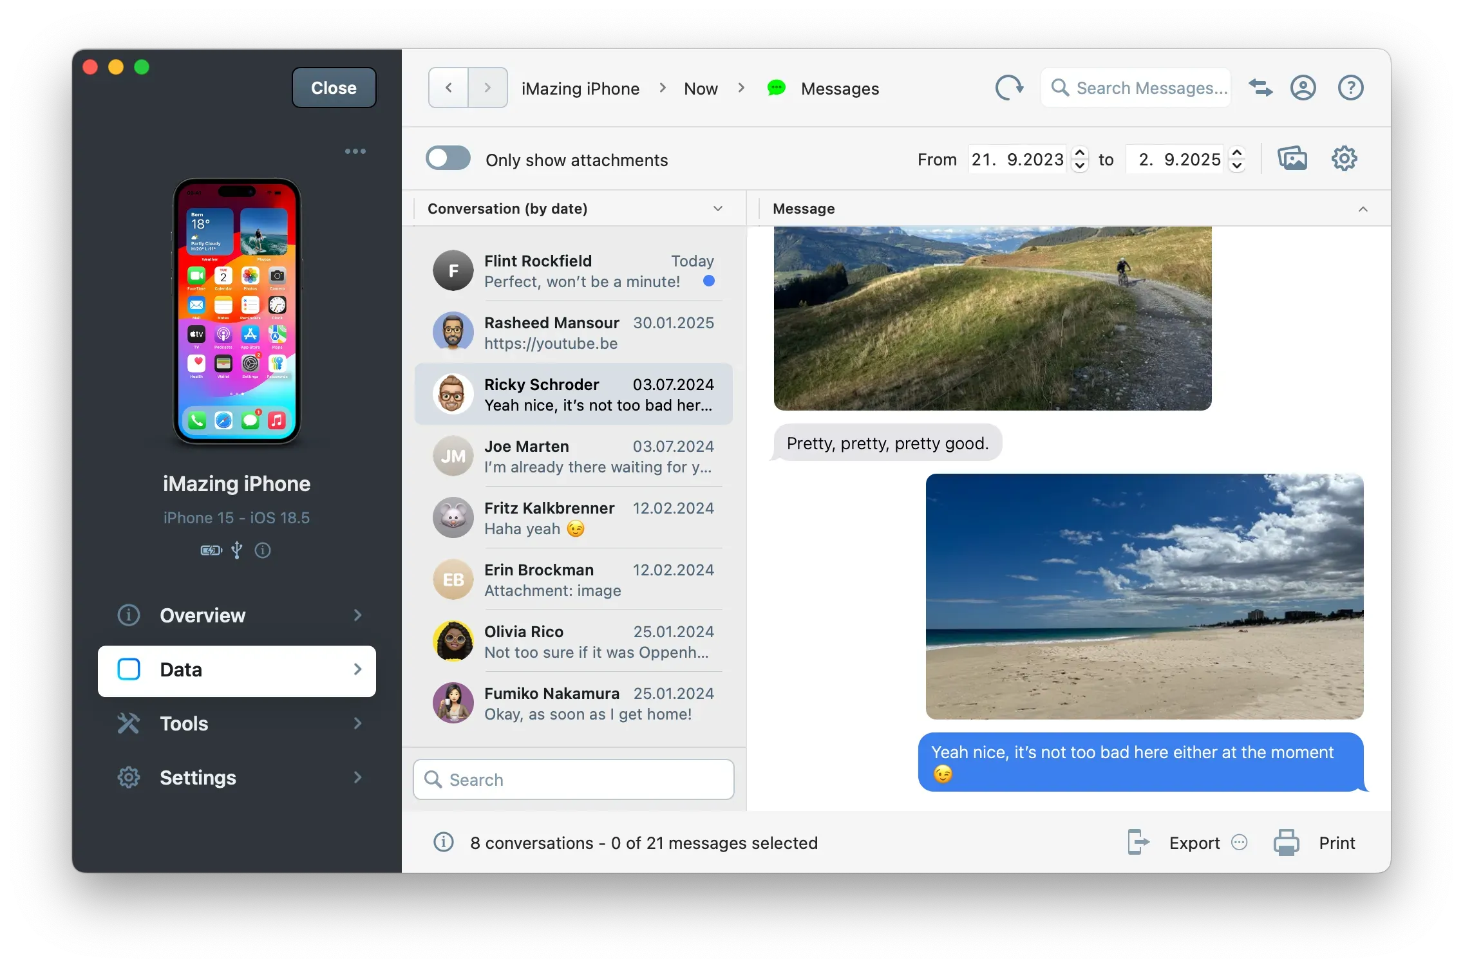The width and height of the screenshot is (1463, 968).
Task: Expand the Overview section in the sidebar
Action: coord(357,616)
